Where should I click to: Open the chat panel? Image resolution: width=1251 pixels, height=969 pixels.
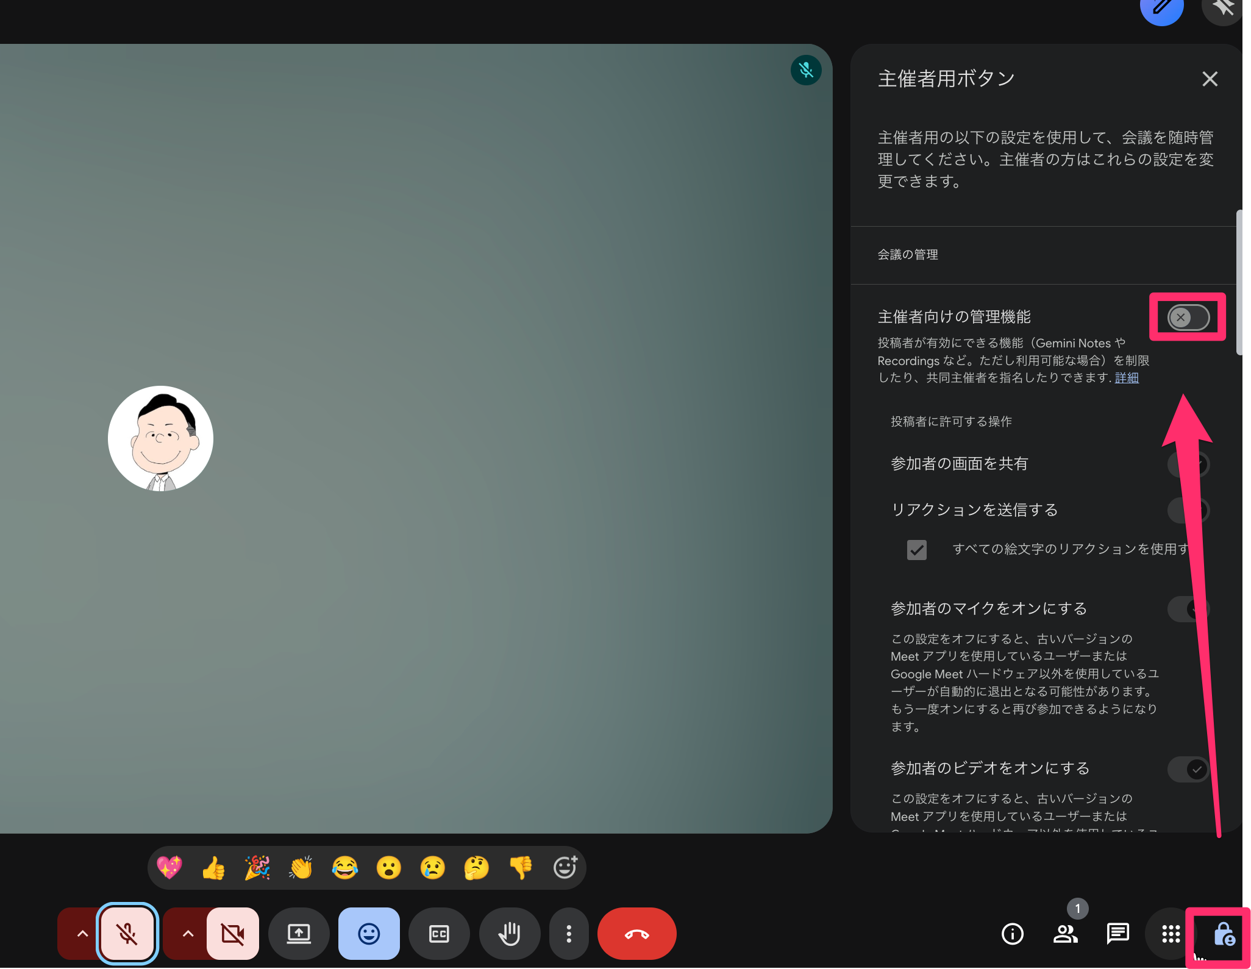(1117, 933)
